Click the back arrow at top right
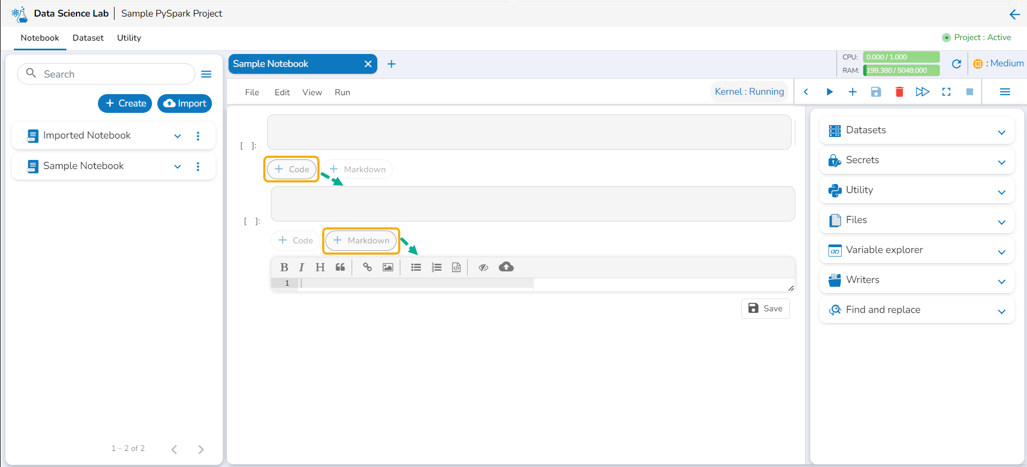Viewport: 1027px width, 467px height. click(1014, 14)
